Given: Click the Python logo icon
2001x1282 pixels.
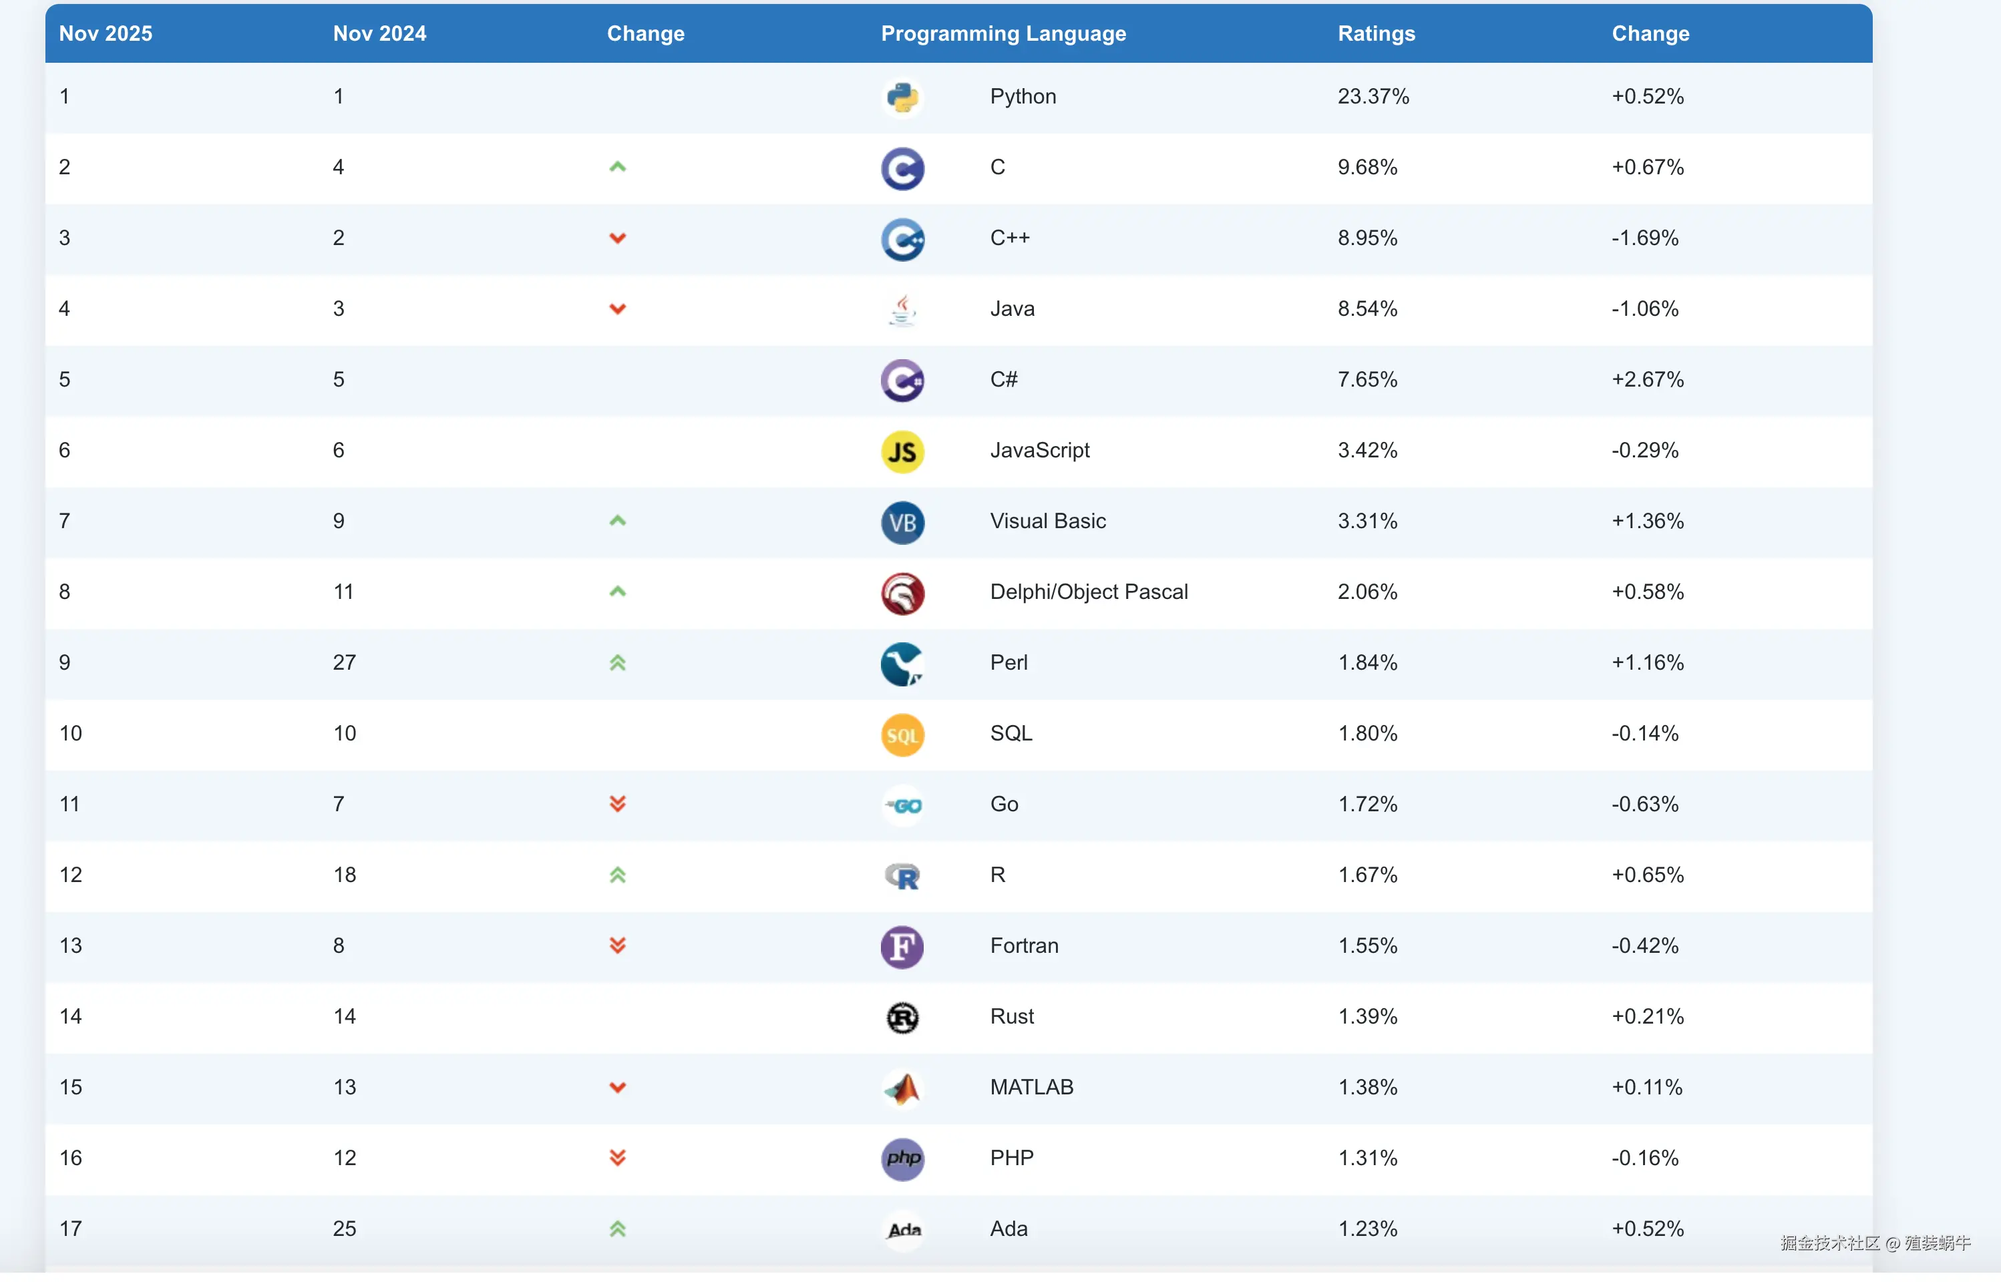Looking at the screenshot, I should point(903,97).
